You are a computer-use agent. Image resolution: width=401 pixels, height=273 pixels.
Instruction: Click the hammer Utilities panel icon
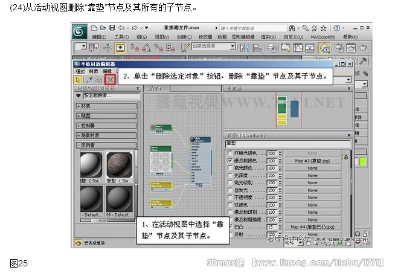coord(363,61)
